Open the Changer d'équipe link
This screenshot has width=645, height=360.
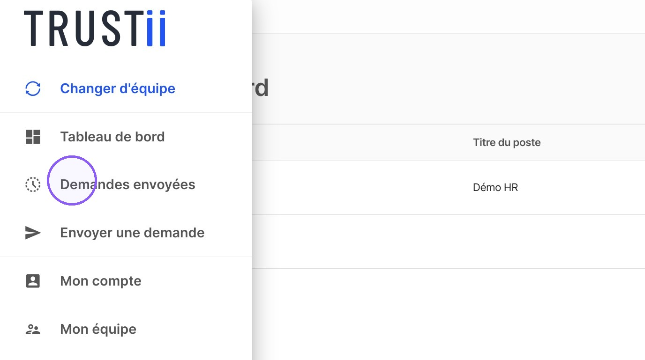click(118, 88)
